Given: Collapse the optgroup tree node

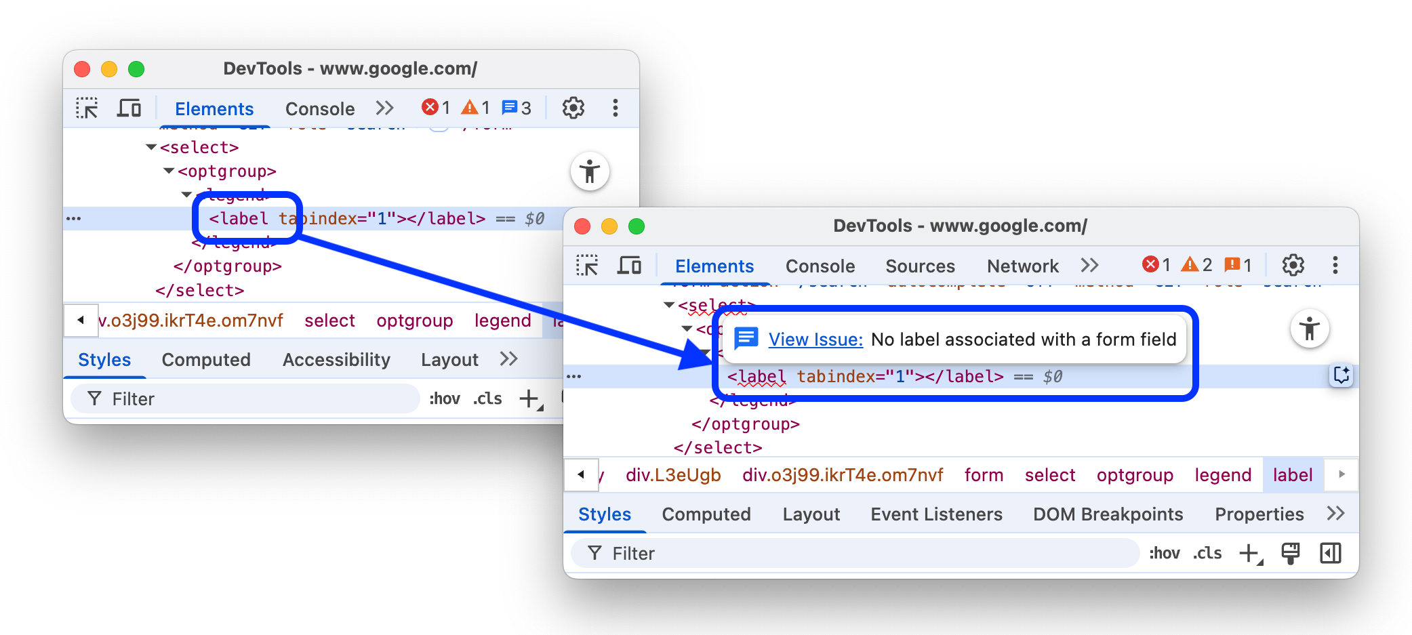Looking at the screenshot, I should pos(687,329).
